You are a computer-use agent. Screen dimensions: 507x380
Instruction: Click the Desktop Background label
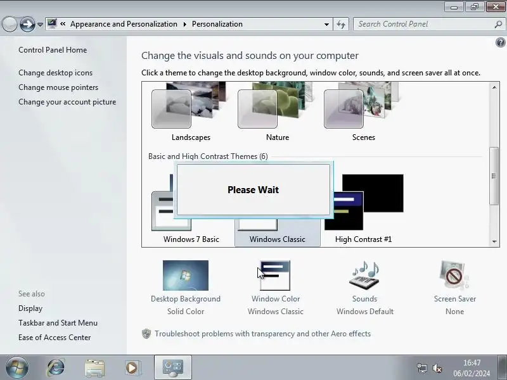click(186, 299)
